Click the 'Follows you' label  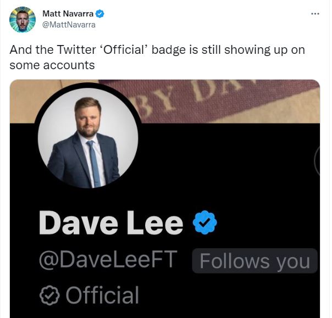click(255, 261)
